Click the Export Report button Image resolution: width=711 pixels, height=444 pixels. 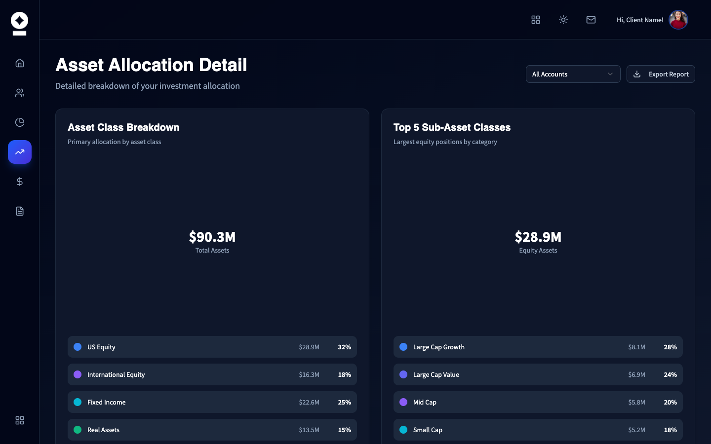(x=661, y=74)
